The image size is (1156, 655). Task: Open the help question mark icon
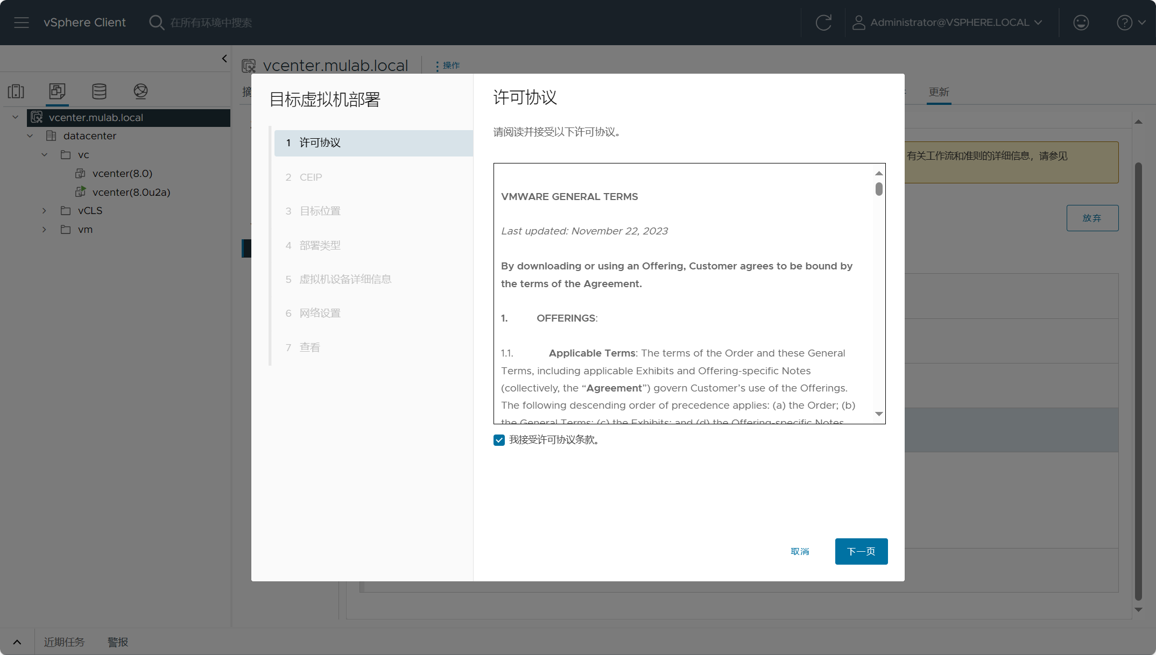[1124, 23]
